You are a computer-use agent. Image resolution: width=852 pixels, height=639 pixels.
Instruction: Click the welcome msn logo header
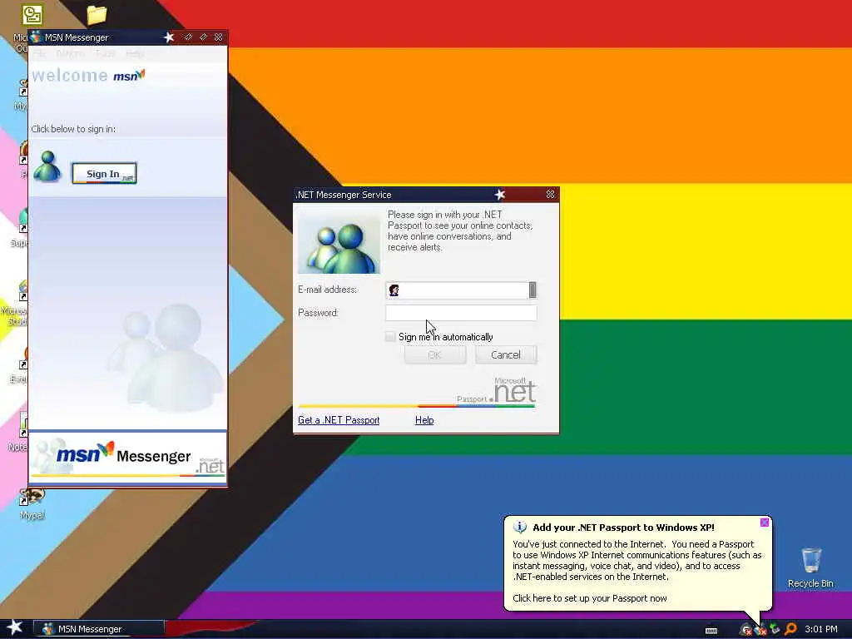[x=88, y=75]
